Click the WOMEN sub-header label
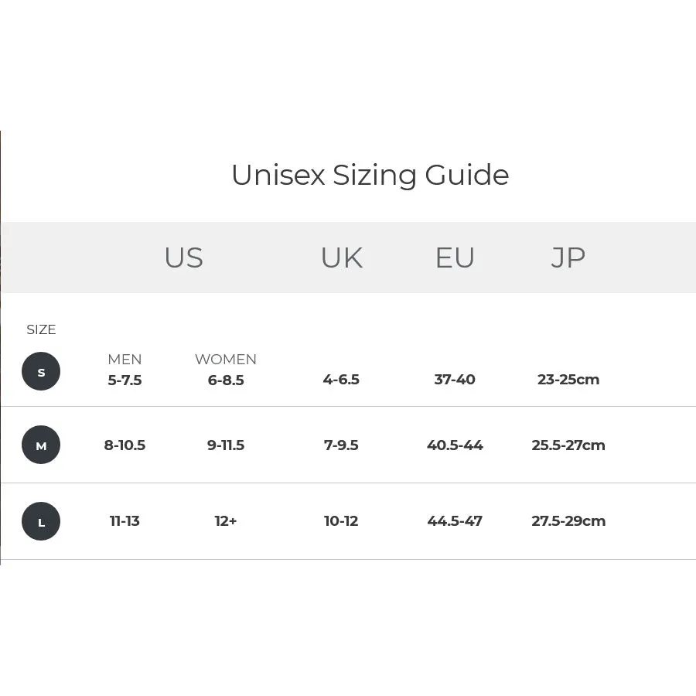696x696 pixels. [x=226, y=359]
